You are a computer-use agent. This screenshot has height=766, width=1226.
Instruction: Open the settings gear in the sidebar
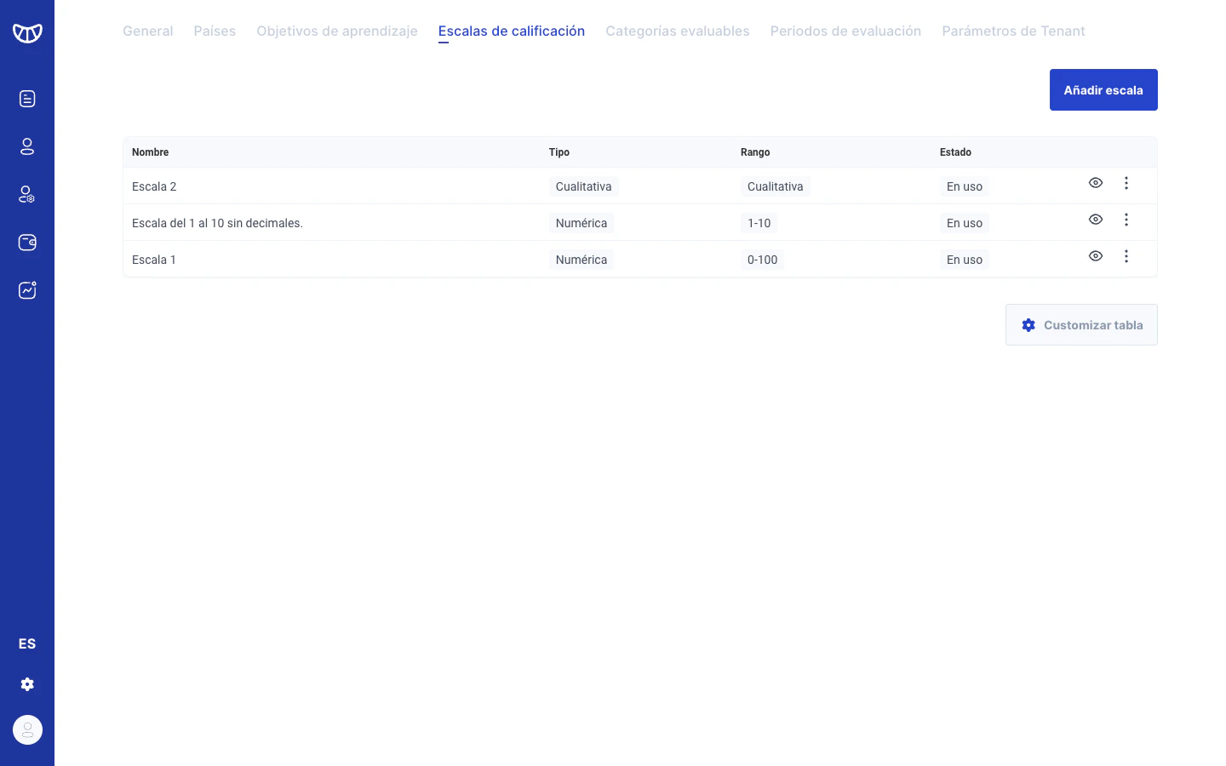click(x=27, y=684)
